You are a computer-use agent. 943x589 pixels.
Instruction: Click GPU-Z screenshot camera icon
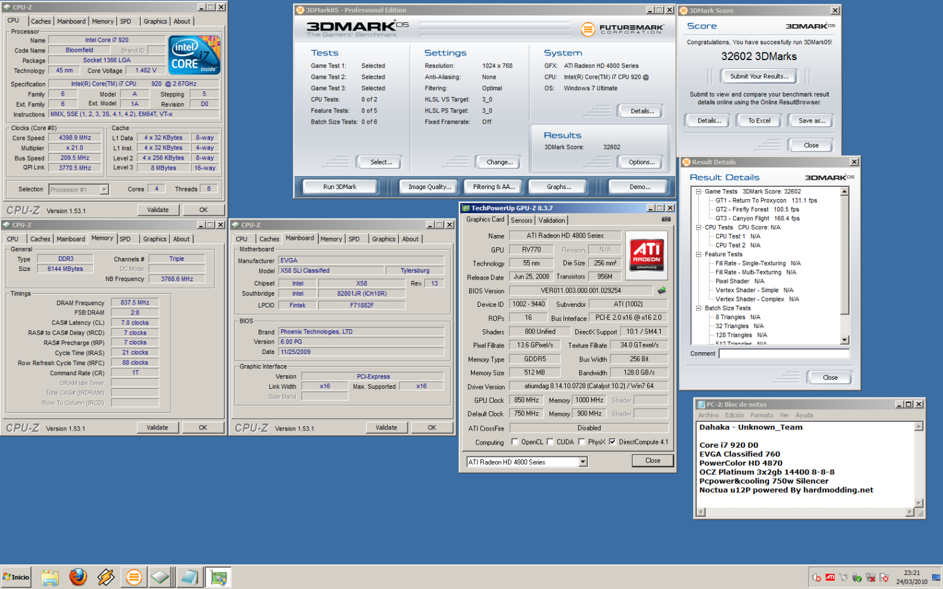pyautogui.click(x=666, y=219)
